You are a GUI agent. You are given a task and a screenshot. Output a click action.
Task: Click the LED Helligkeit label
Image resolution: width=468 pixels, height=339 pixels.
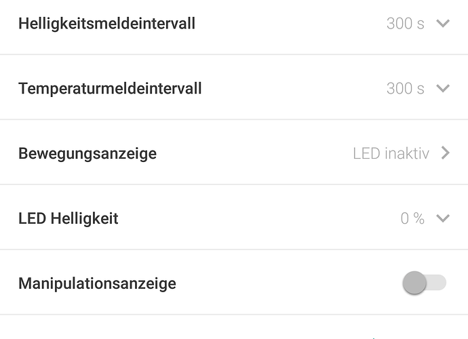[x=69, y=218]
